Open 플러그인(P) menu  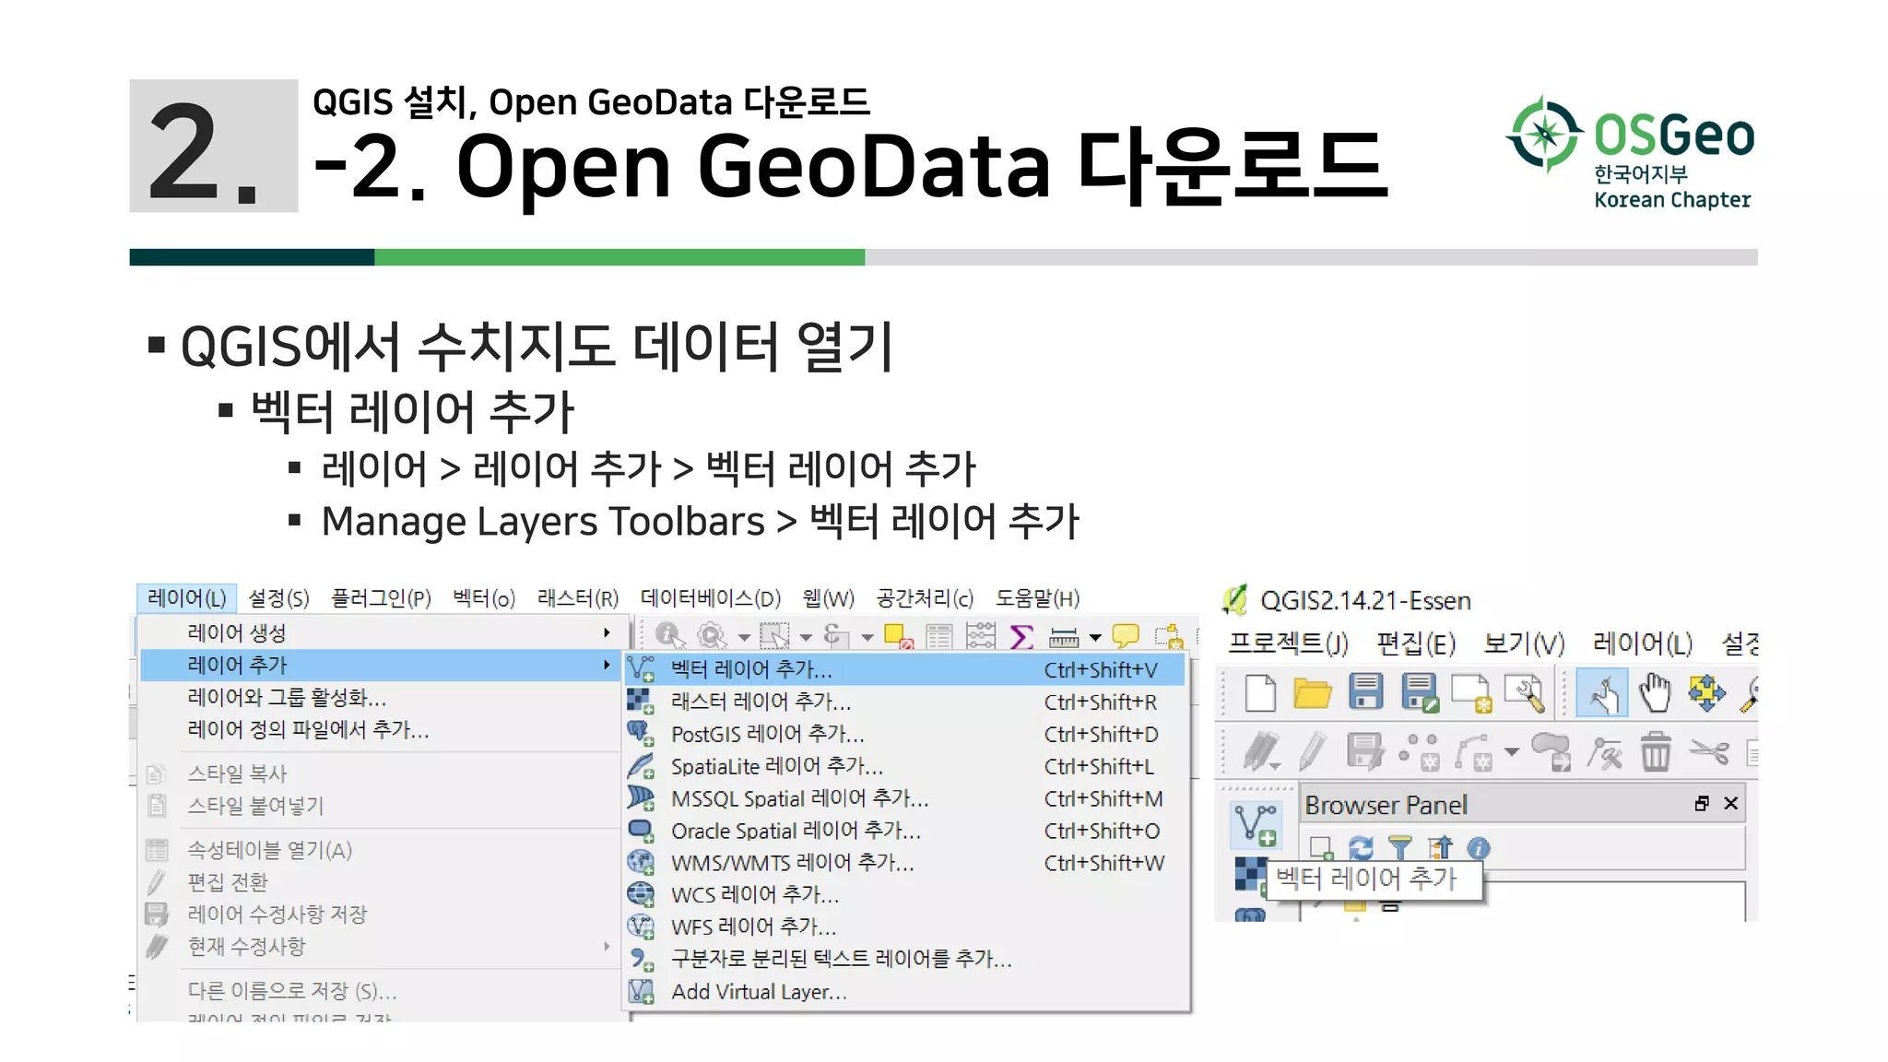click(x=381, y=598)
